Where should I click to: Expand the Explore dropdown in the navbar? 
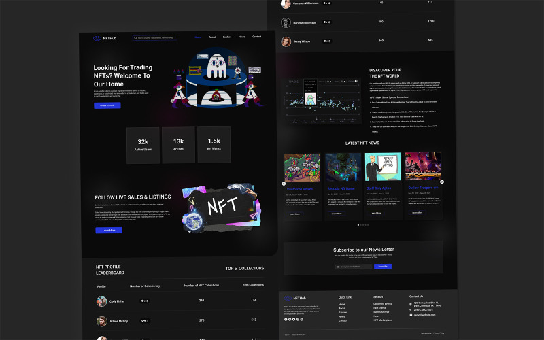pos(227,37)
